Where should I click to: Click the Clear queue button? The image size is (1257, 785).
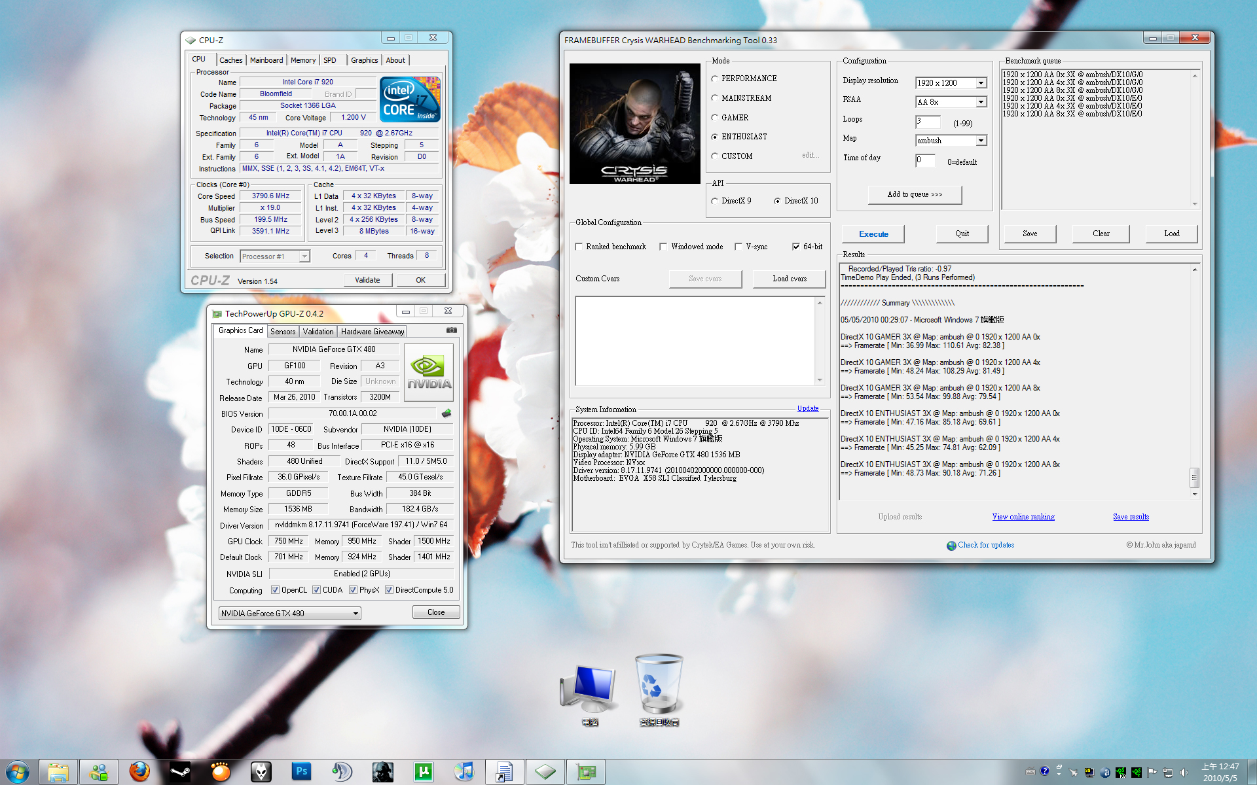(x=1101, y=234)
